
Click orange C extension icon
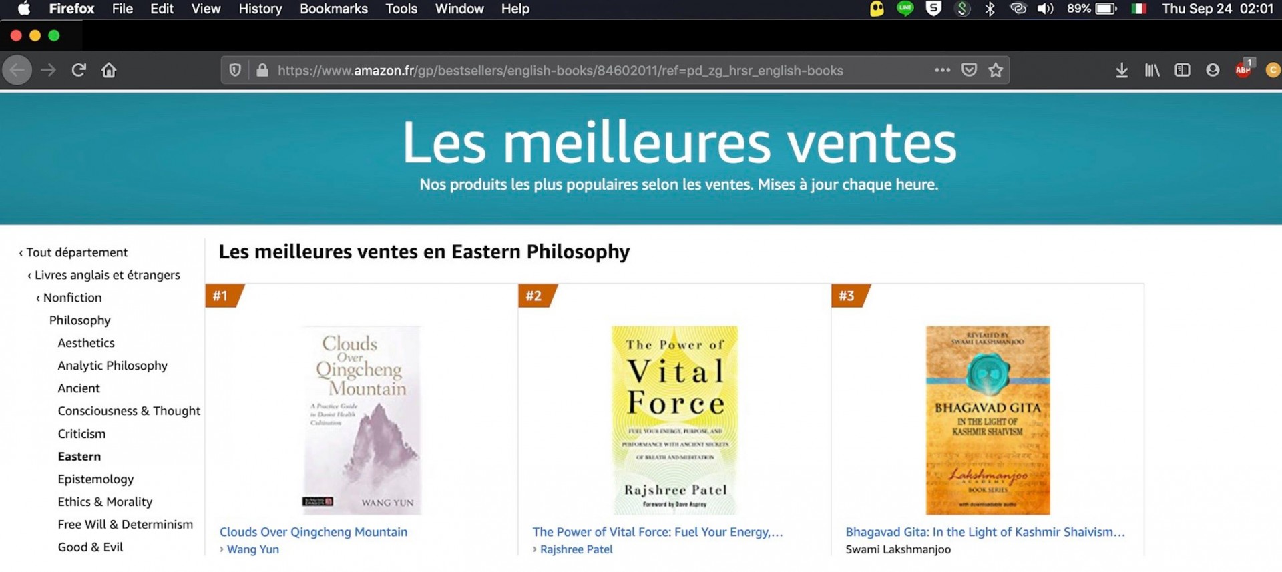click(x=1273, y=70)
